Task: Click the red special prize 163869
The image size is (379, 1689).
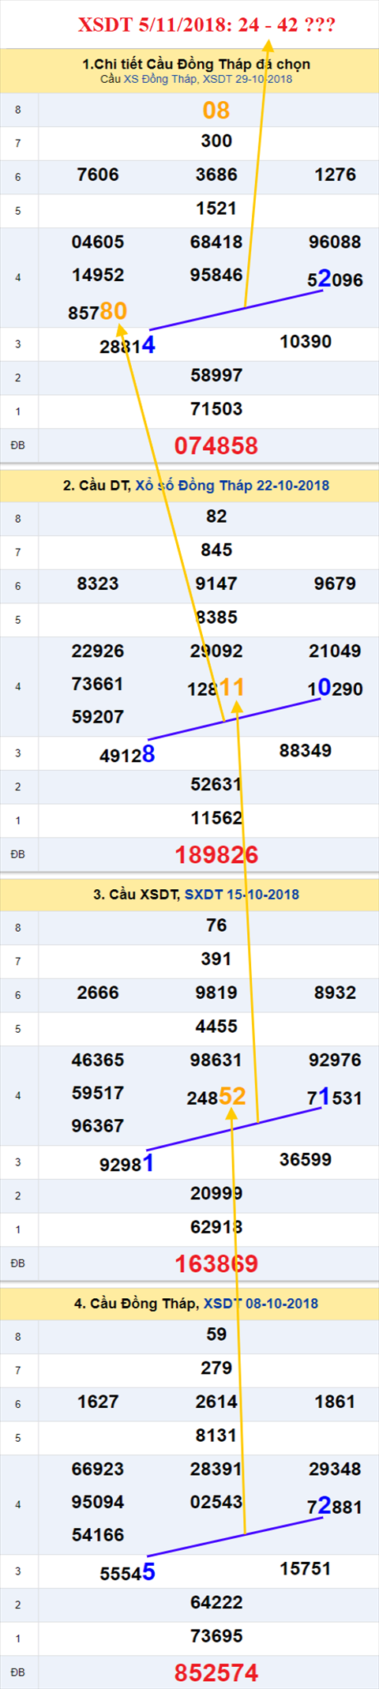Action: click(x=216, y=1263)
